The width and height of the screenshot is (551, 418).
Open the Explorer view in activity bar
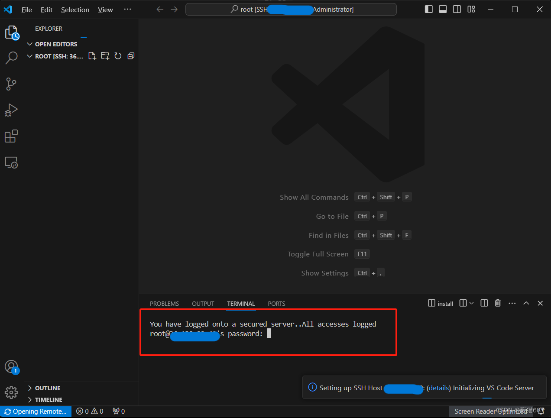[x=12, y=32]
